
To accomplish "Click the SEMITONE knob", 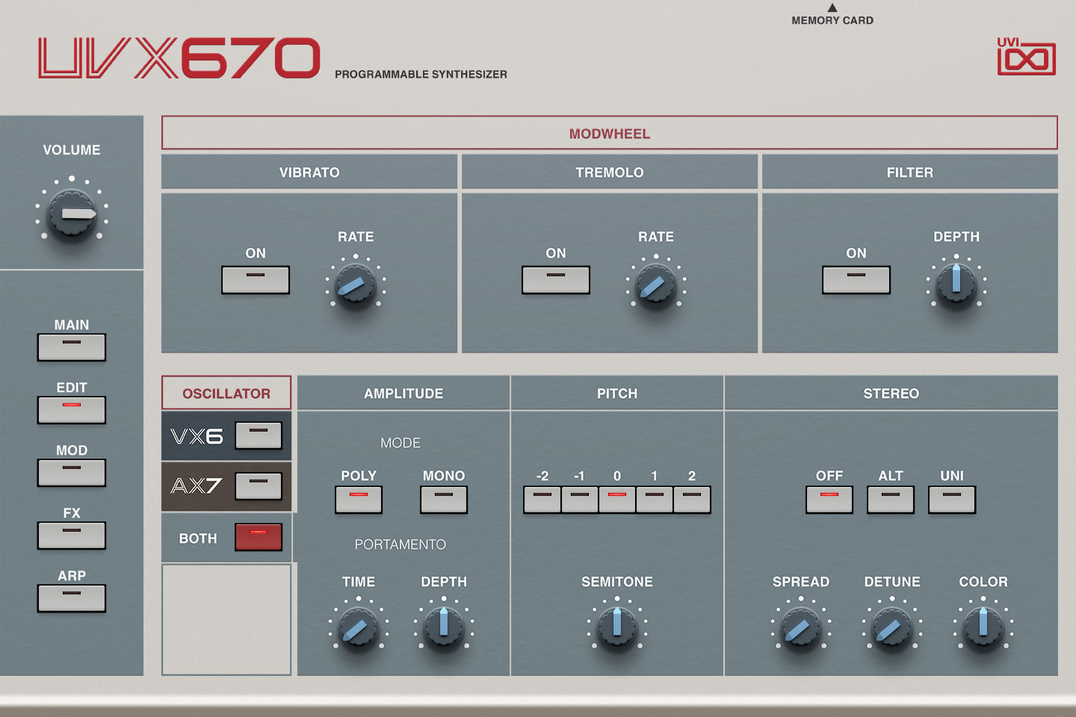I will 617,627.
